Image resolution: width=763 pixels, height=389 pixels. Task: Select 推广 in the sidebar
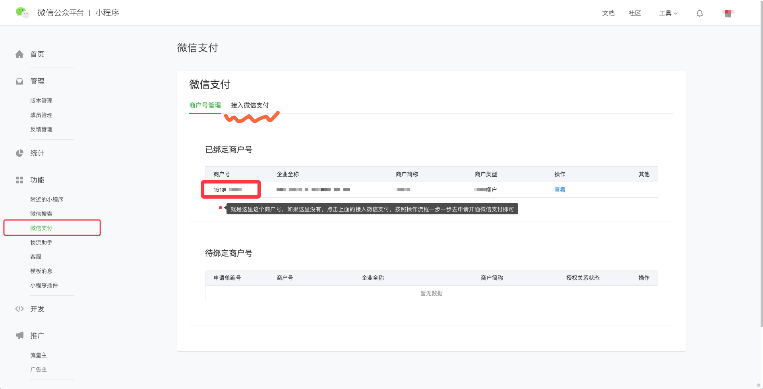pos(37,336)
